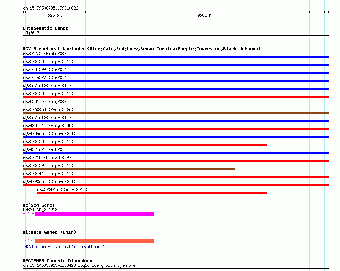Viewport: 340px width, 271px height.
Task: Select the nsv428314 (Perry2008b) label
Action: click(48, 125)
